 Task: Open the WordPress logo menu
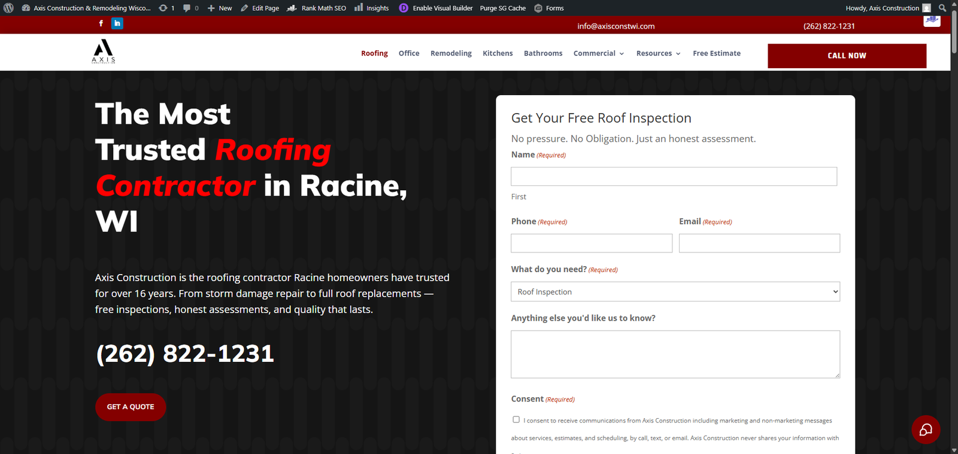pos(8,8)
